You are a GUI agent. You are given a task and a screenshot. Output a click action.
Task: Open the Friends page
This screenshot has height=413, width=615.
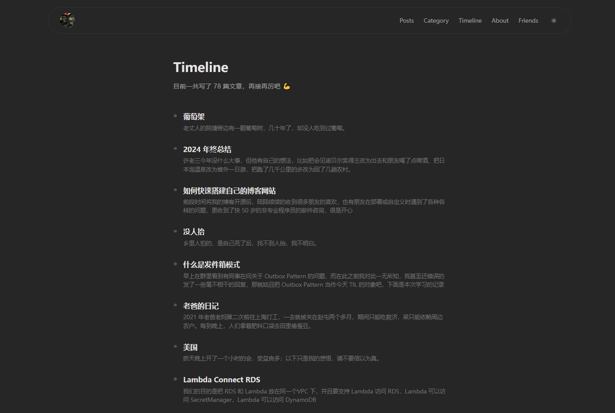point(528,20)
